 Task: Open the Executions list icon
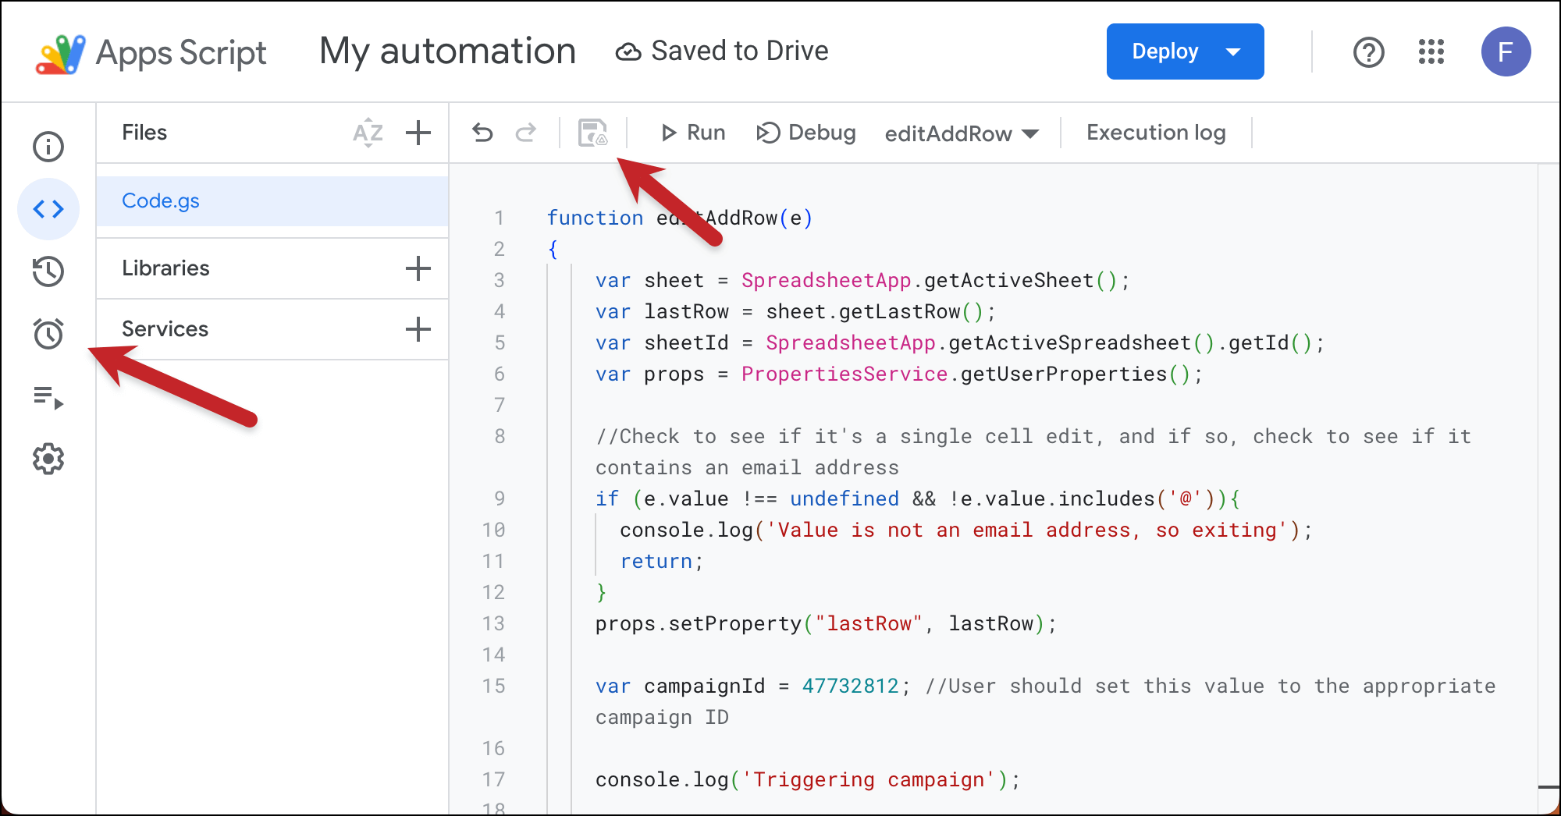[x=48, y=397]
